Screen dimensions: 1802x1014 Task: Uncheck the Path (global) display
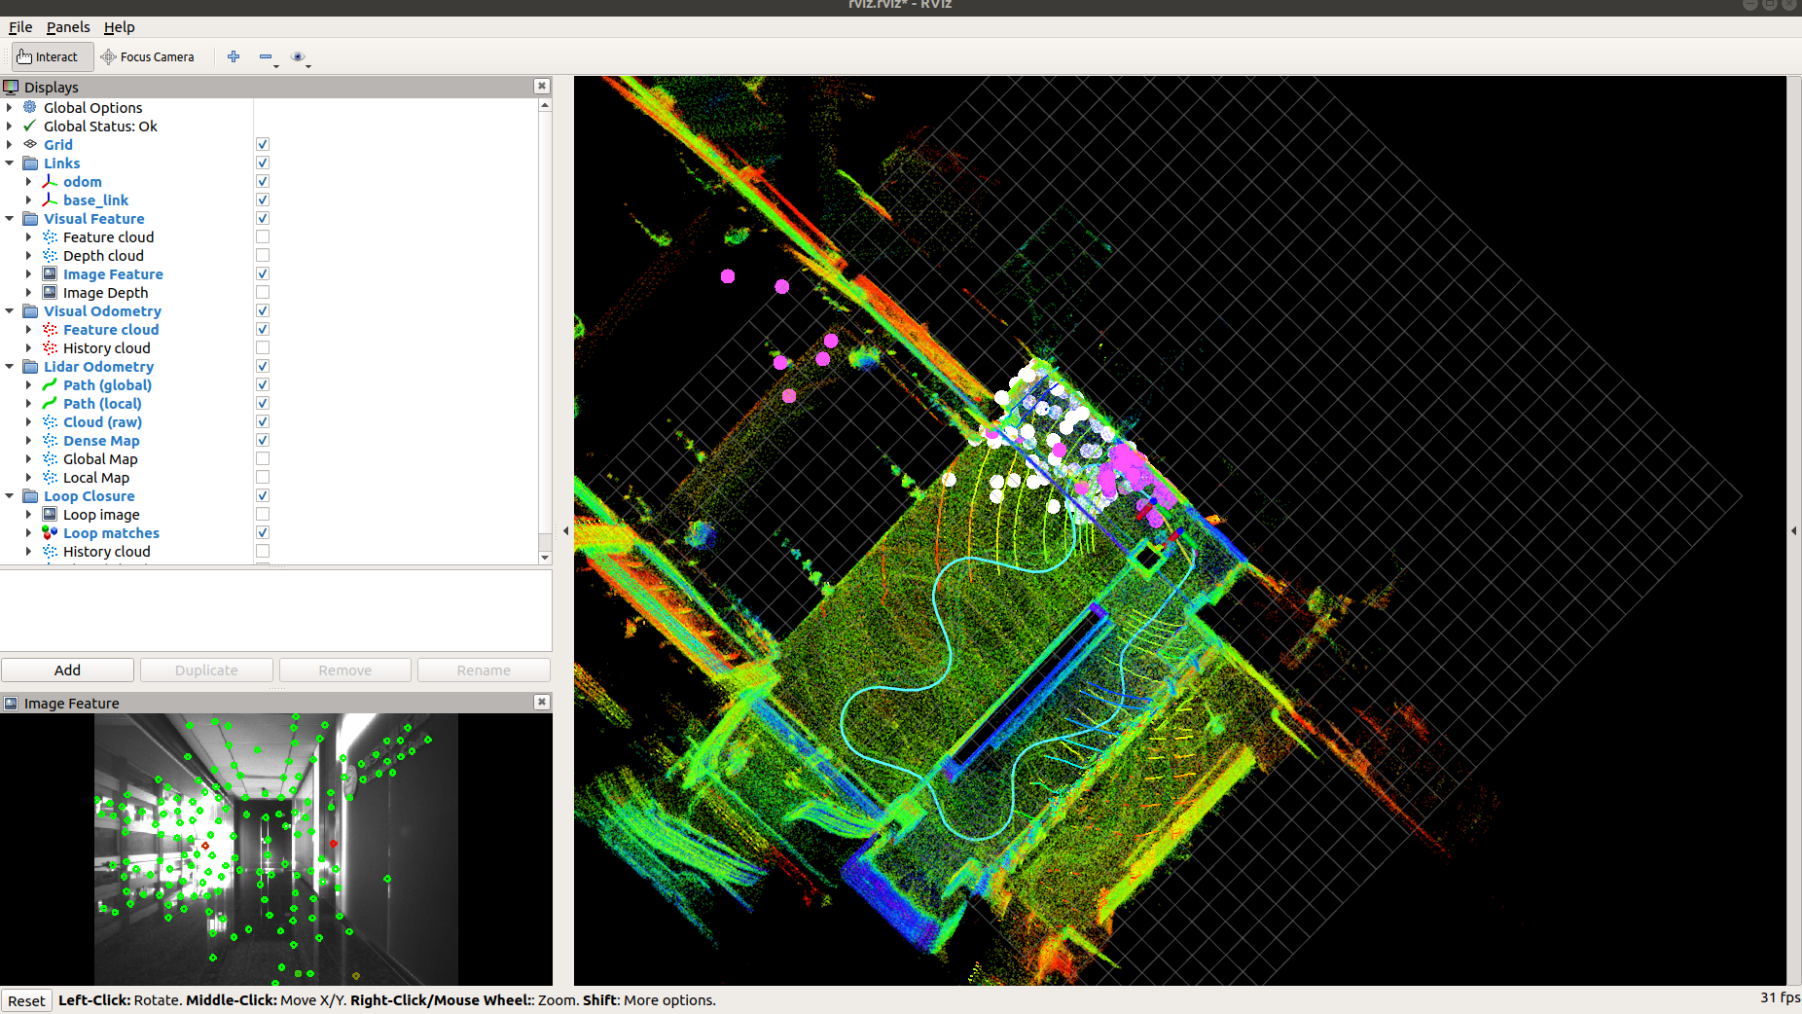pyautogui.click(x=263, y=384)
